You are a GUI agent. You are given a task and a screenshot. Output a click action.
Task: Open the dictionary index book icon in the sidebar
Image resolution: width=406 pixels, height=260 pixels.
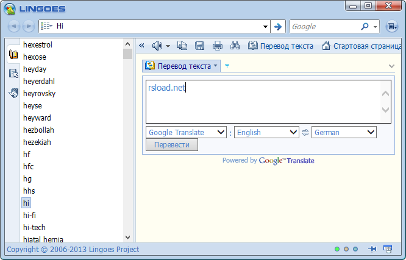(x=13, y=54)
